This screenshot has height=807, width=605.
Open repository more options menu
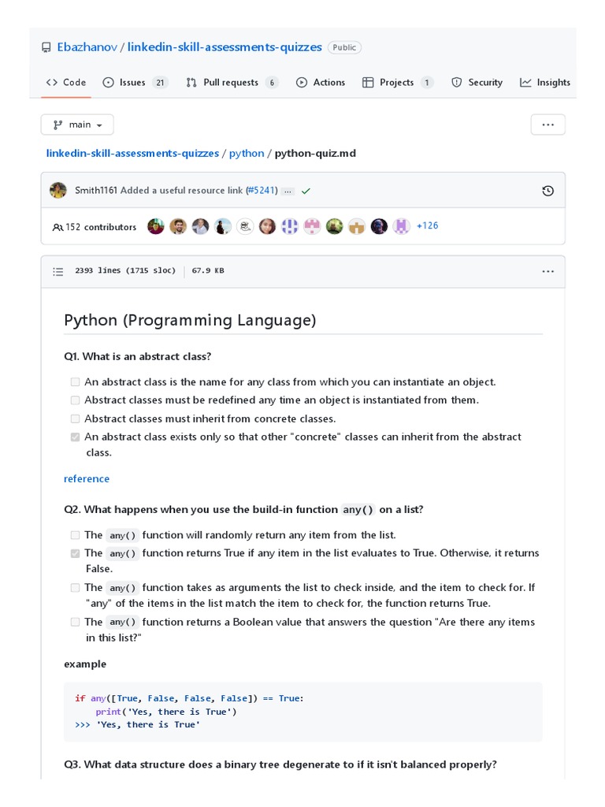pos(547,125)
